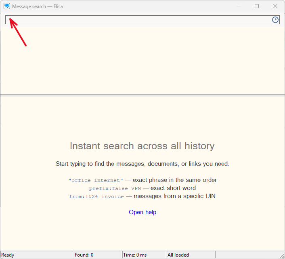Image resolution: width=285 pixels, height=259 pixels.
Task: Open help link
Action: click(x=142, y=212)
